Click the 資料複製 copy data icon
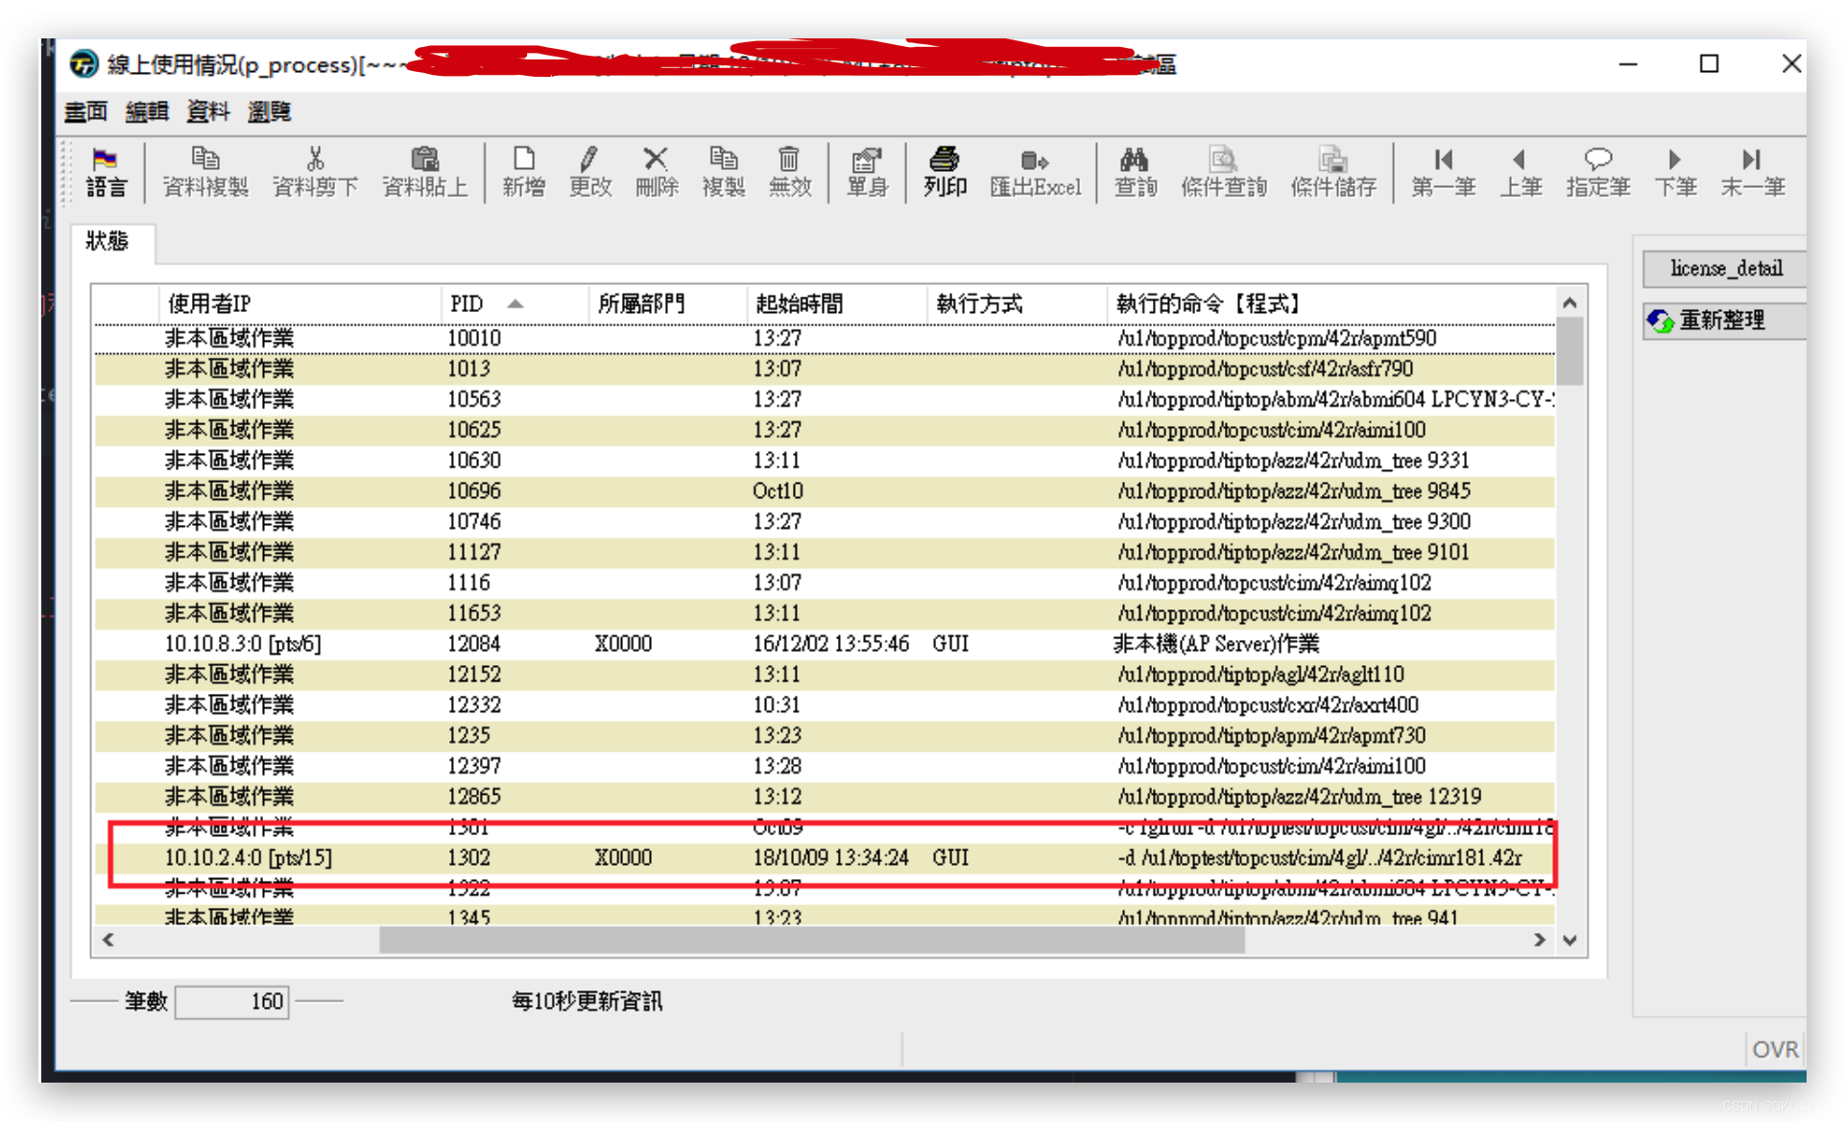The height and width of the screenshot is (1121, 1845). (205, 172)
